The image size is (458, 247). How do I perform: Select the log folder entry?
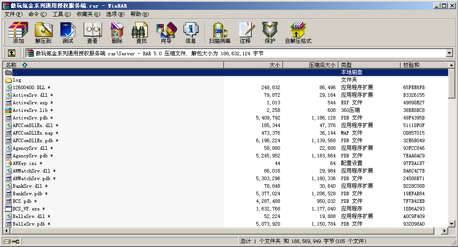17,80
